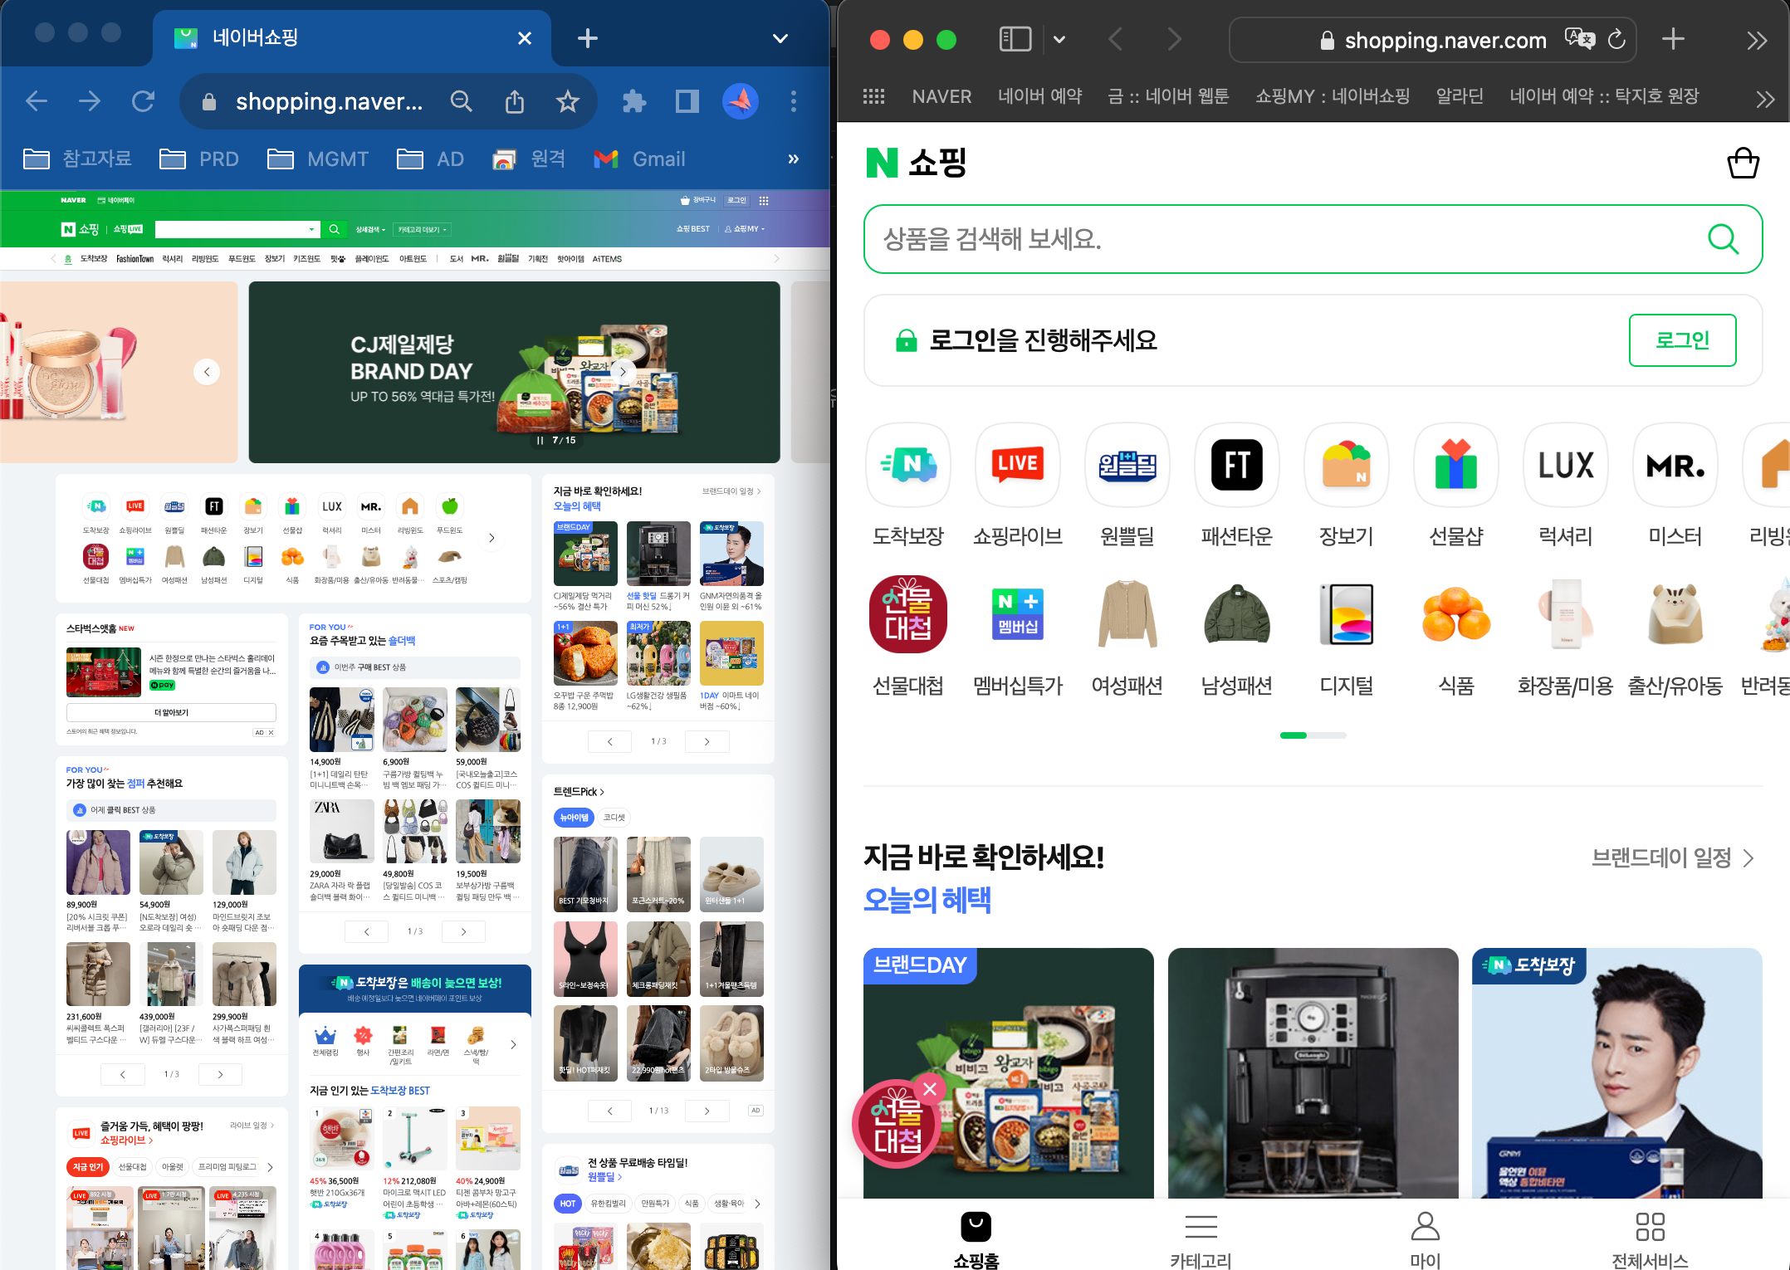Viewport: 1790px width, 1270px height.
Task: Switch to the 코디셋 tab in 트렌드Pick
Action: [613, 818]
